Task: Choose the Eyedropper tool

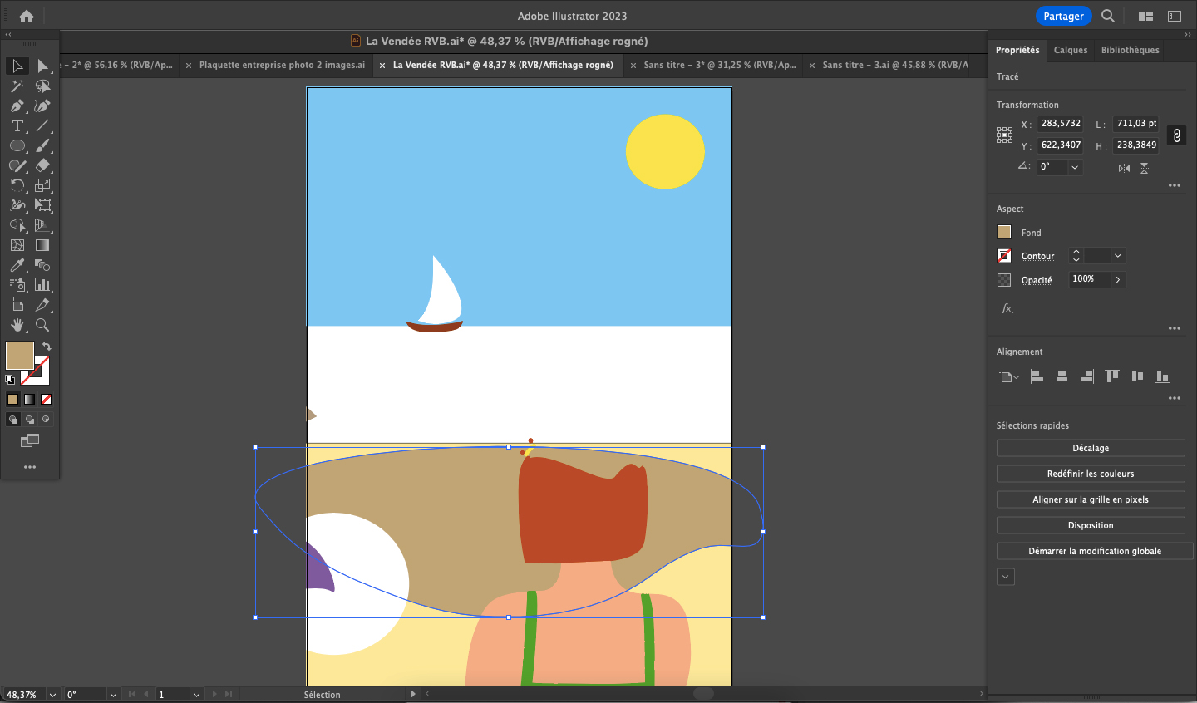Action: [x=17, y=266]
